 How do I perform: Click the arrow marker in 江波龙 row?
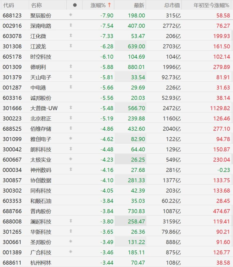tap(71, 46)
